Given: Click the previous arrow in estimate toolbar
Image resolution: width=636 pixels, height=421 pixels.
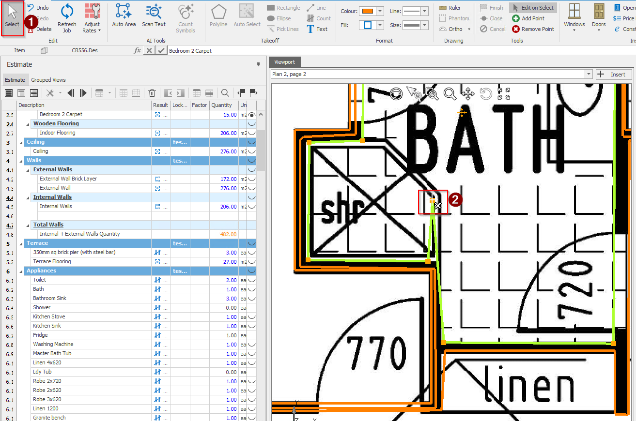Looking at the screenshot, I should (71, 93).
